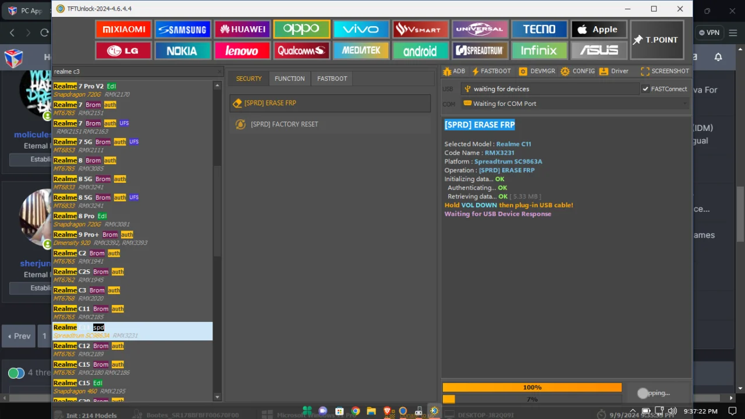Screen dimensions: 745x419
Task: Open Microsoft Store from the taskbar
Action: tap(339, 411)
